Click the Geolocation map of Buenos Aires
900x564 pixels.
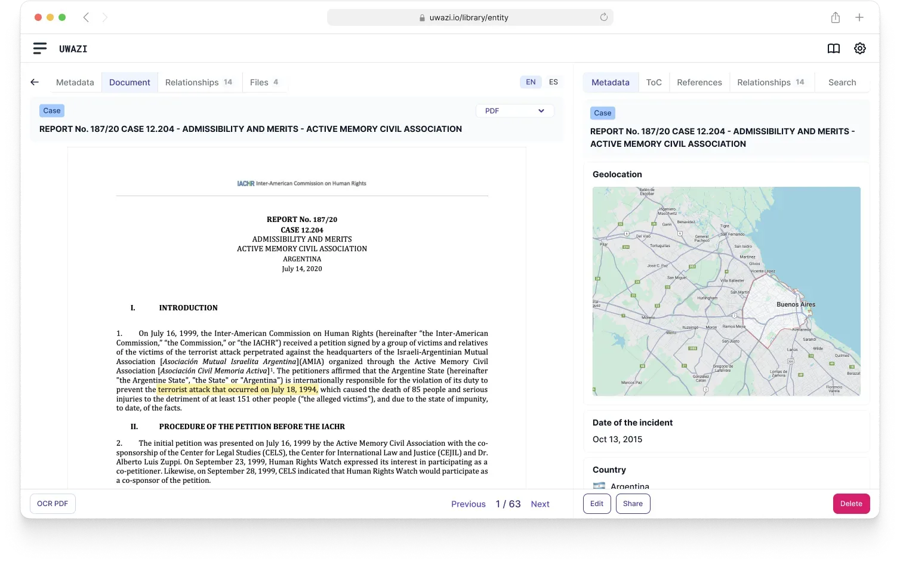pos(726,291)
